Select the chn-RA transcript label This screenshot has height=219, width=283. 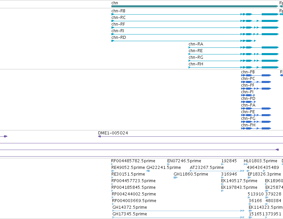pos(196,44)
